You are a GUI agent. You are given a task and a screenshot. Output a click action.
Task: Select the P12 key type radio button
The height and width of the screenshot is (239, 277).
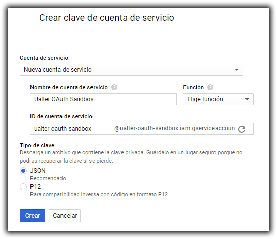pos(23,187)
